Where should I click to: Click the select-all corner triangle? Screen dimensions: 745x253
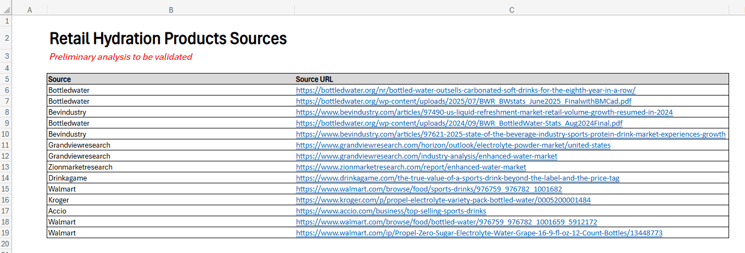click(5, 10)
